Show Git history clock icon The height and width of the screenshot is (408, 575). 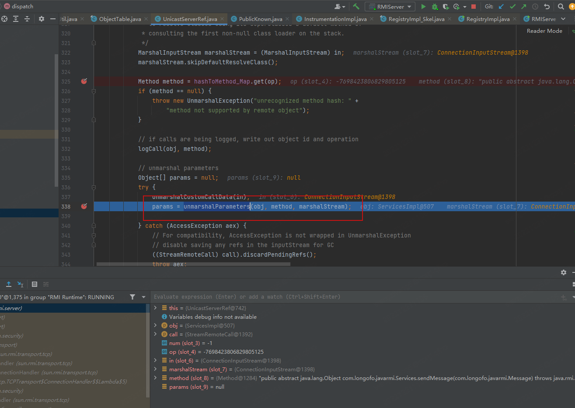(x=535, y=7)
